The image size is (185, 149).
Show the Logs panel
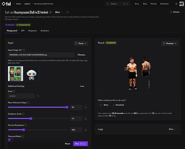(172, 129)
